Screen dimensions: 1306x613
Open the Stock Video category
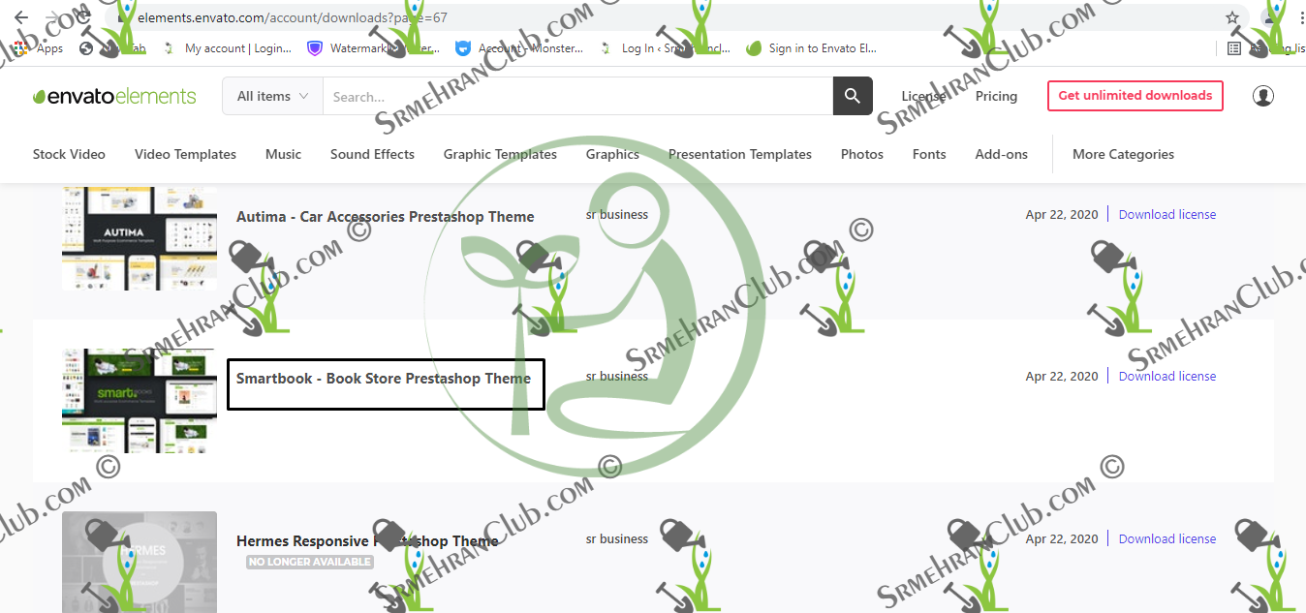click(x=69, y=154)
